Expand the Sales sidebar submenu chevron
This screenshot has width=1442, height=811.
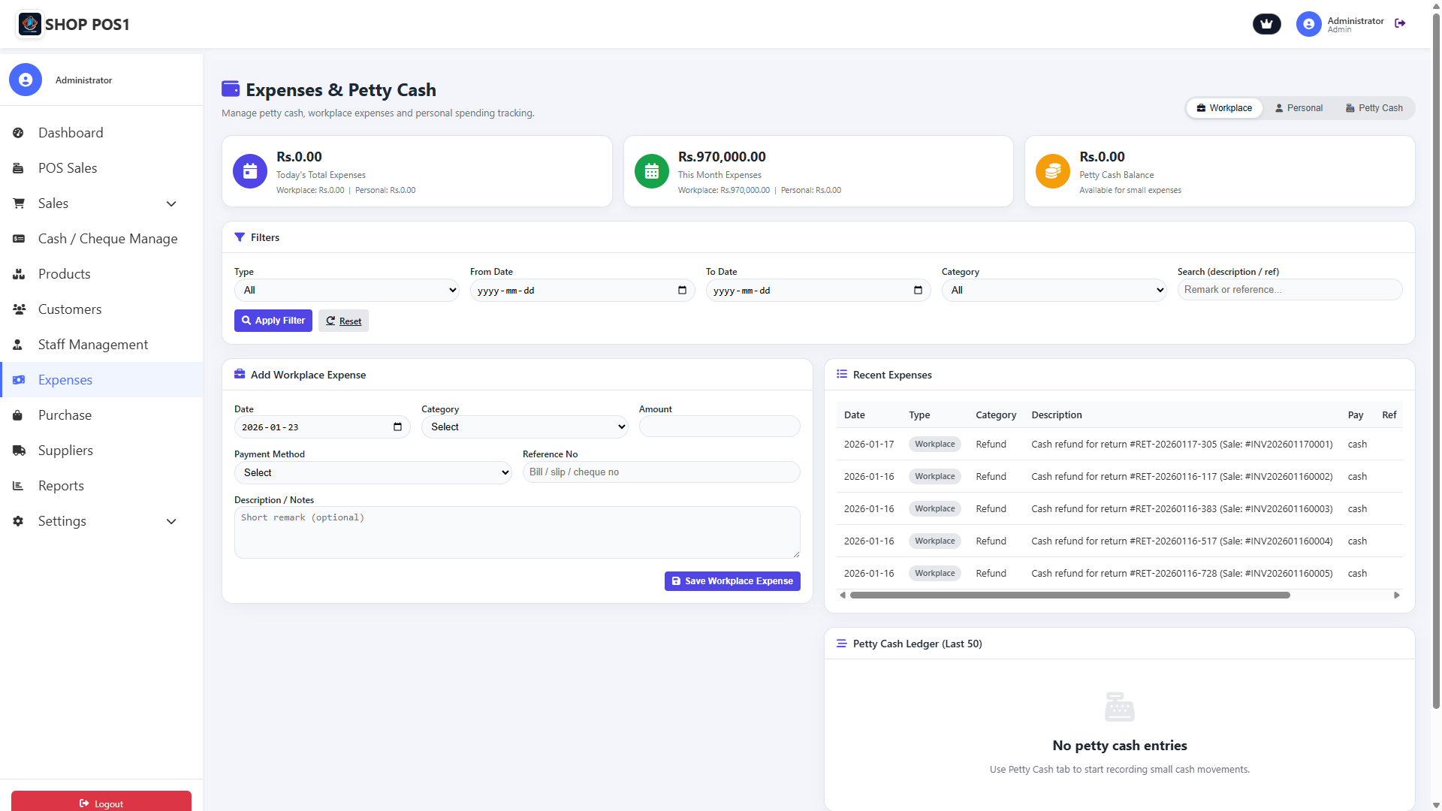coord(171,204)
